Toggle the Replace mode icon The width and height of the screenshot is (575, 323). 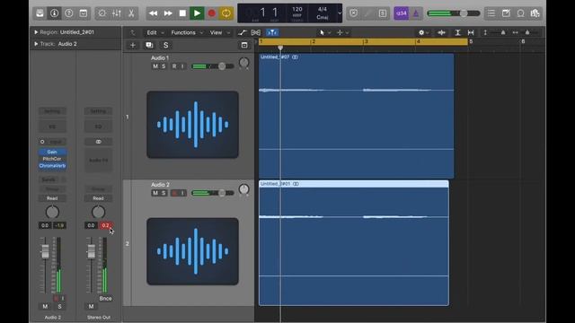point(353,13)
